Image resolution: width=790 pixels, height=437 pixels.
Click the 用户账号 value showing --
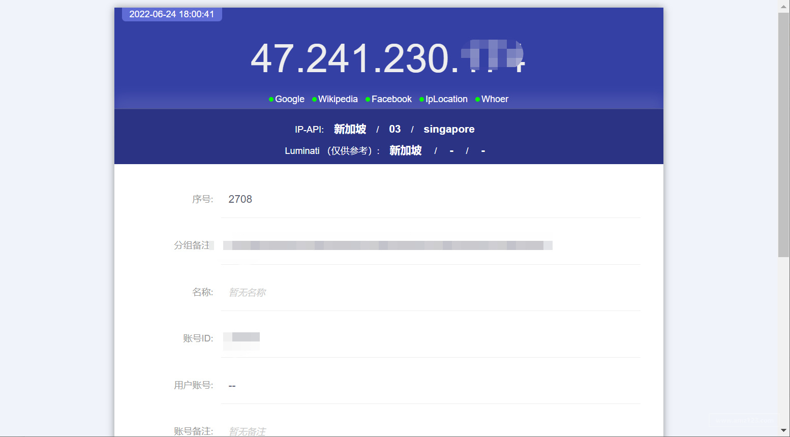click(x=232, y=386)
